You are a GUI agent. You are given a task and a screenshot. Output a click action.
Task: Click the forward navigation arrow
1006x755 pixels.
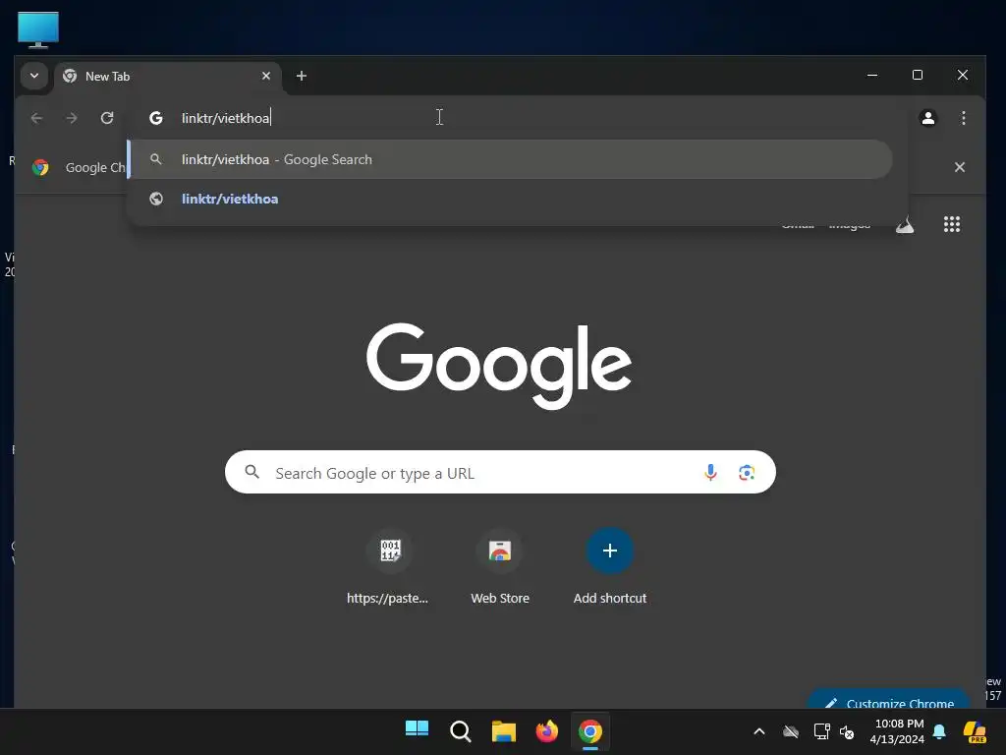point(72,118)
